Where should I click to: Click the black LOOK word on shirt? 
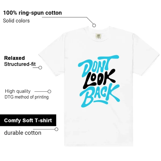tap(99, 79)
